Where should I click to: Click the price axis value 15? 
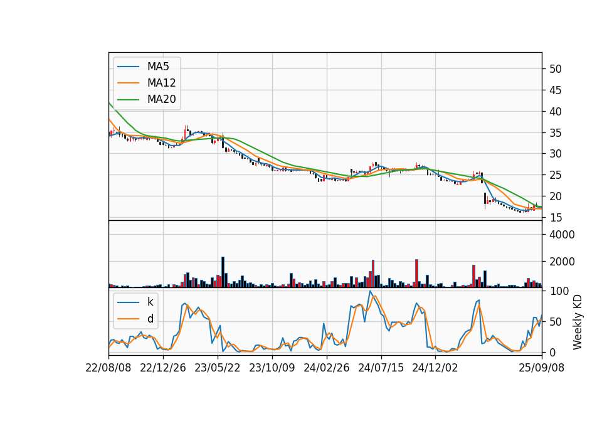555,218
